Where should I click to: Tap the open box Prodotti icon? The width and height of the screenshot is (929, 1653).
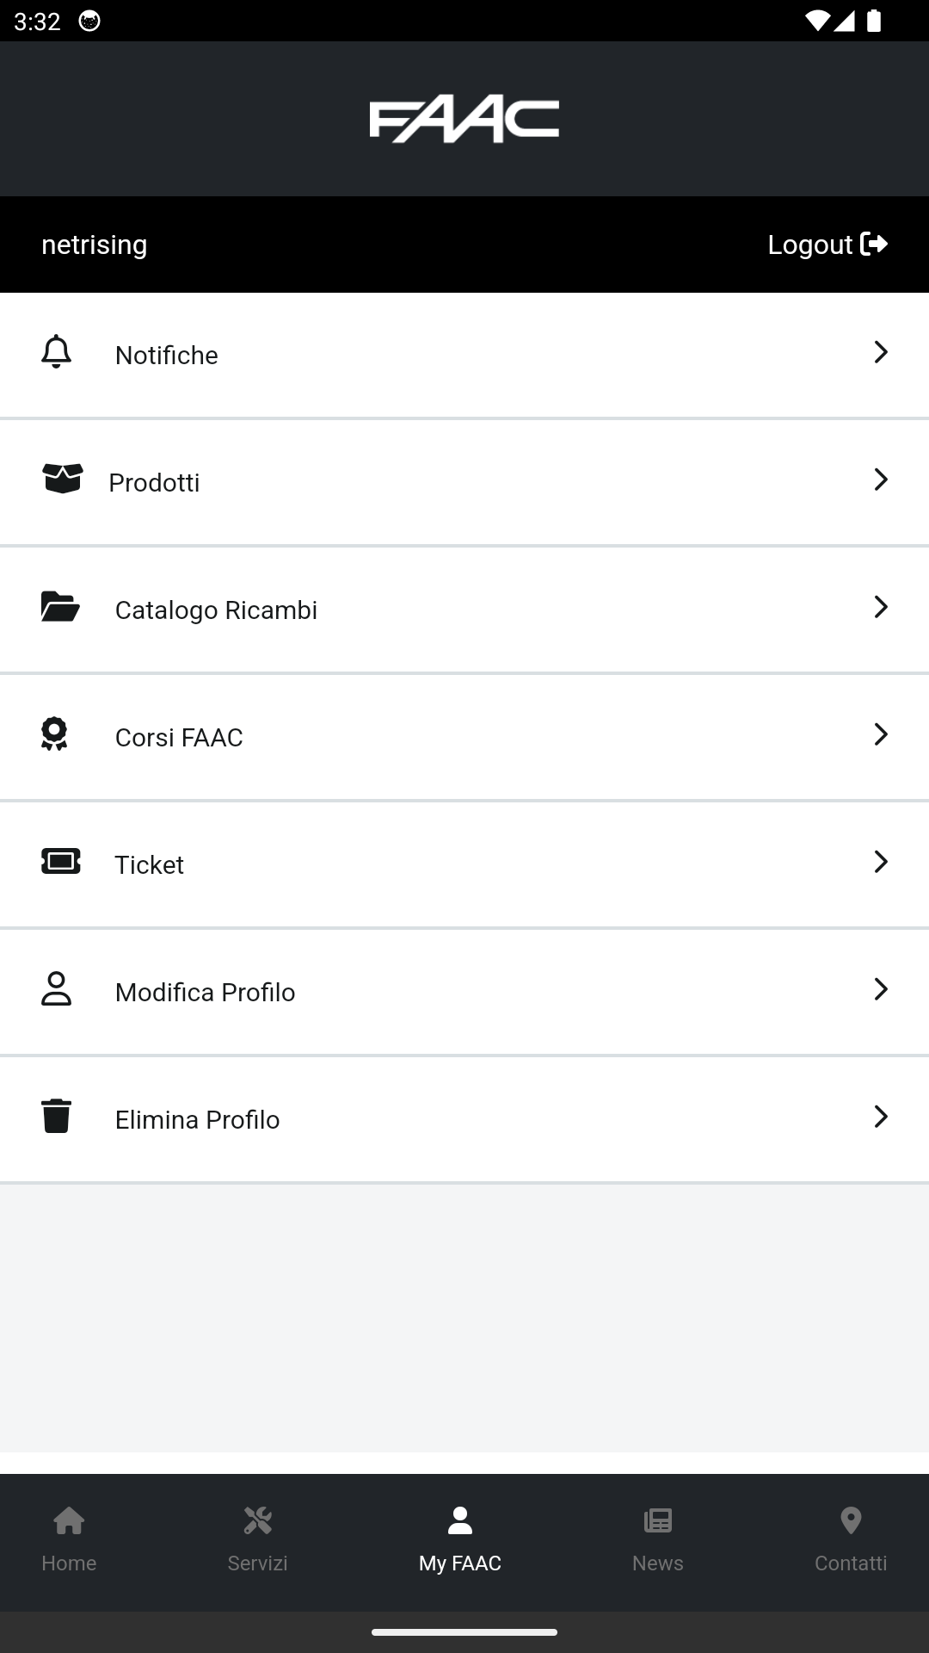[63, 479]
